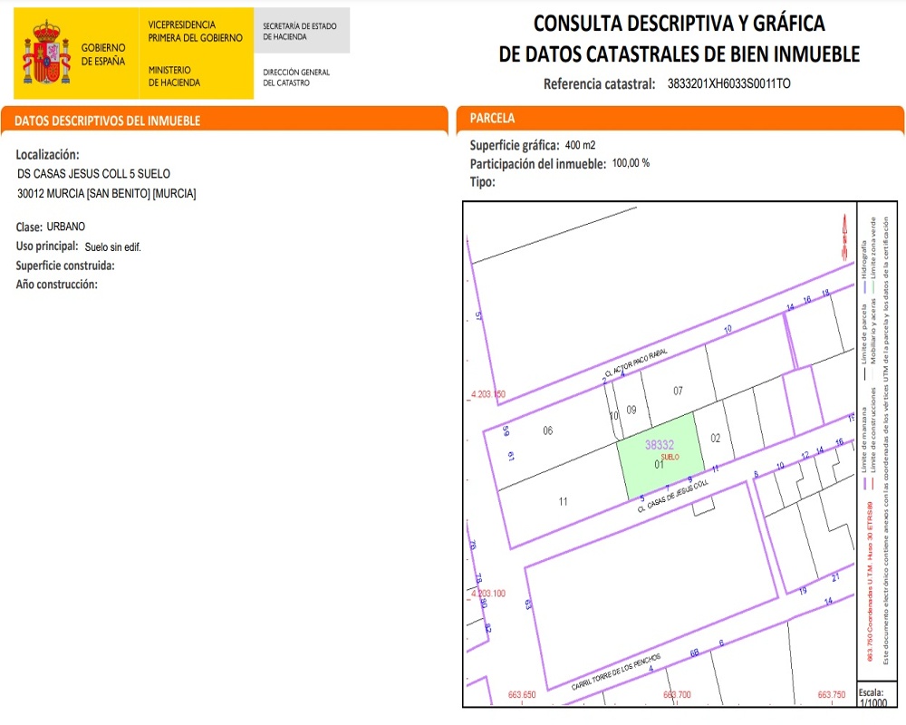Image resolution: width=906 pixels, height=725 pixels.
Task: Click parcel 06 on the map
Action: coord(547,430)
